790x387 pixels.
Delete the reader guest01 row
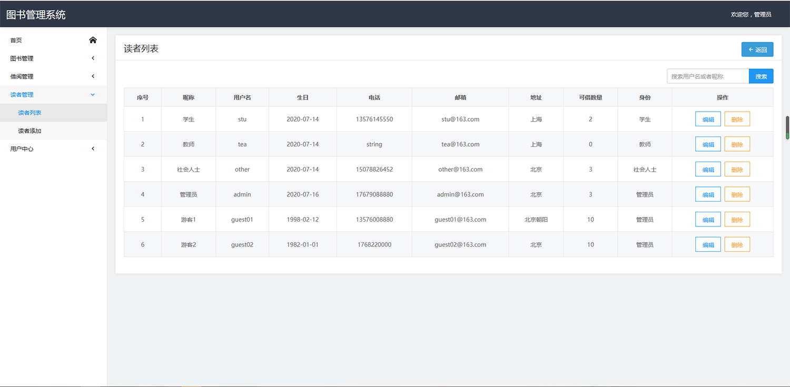pos(737,220)
